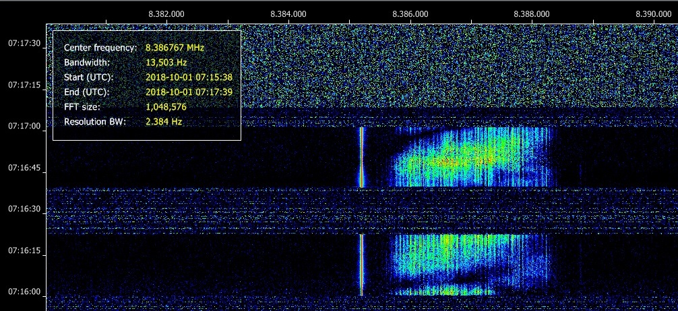Select the Bandwidth label
Screen dimensions: 678x311
point(87,62)
